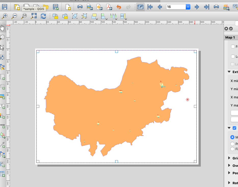Select the Add Picture tool
The image size is (238, 187).
(x=2, y=97)
